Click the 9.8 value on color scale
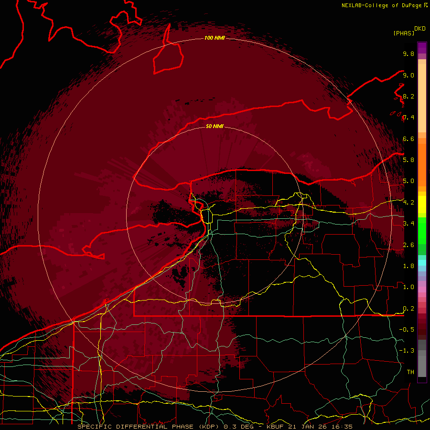This screenshot has height=430, width=430. click(x=408, y=54)
